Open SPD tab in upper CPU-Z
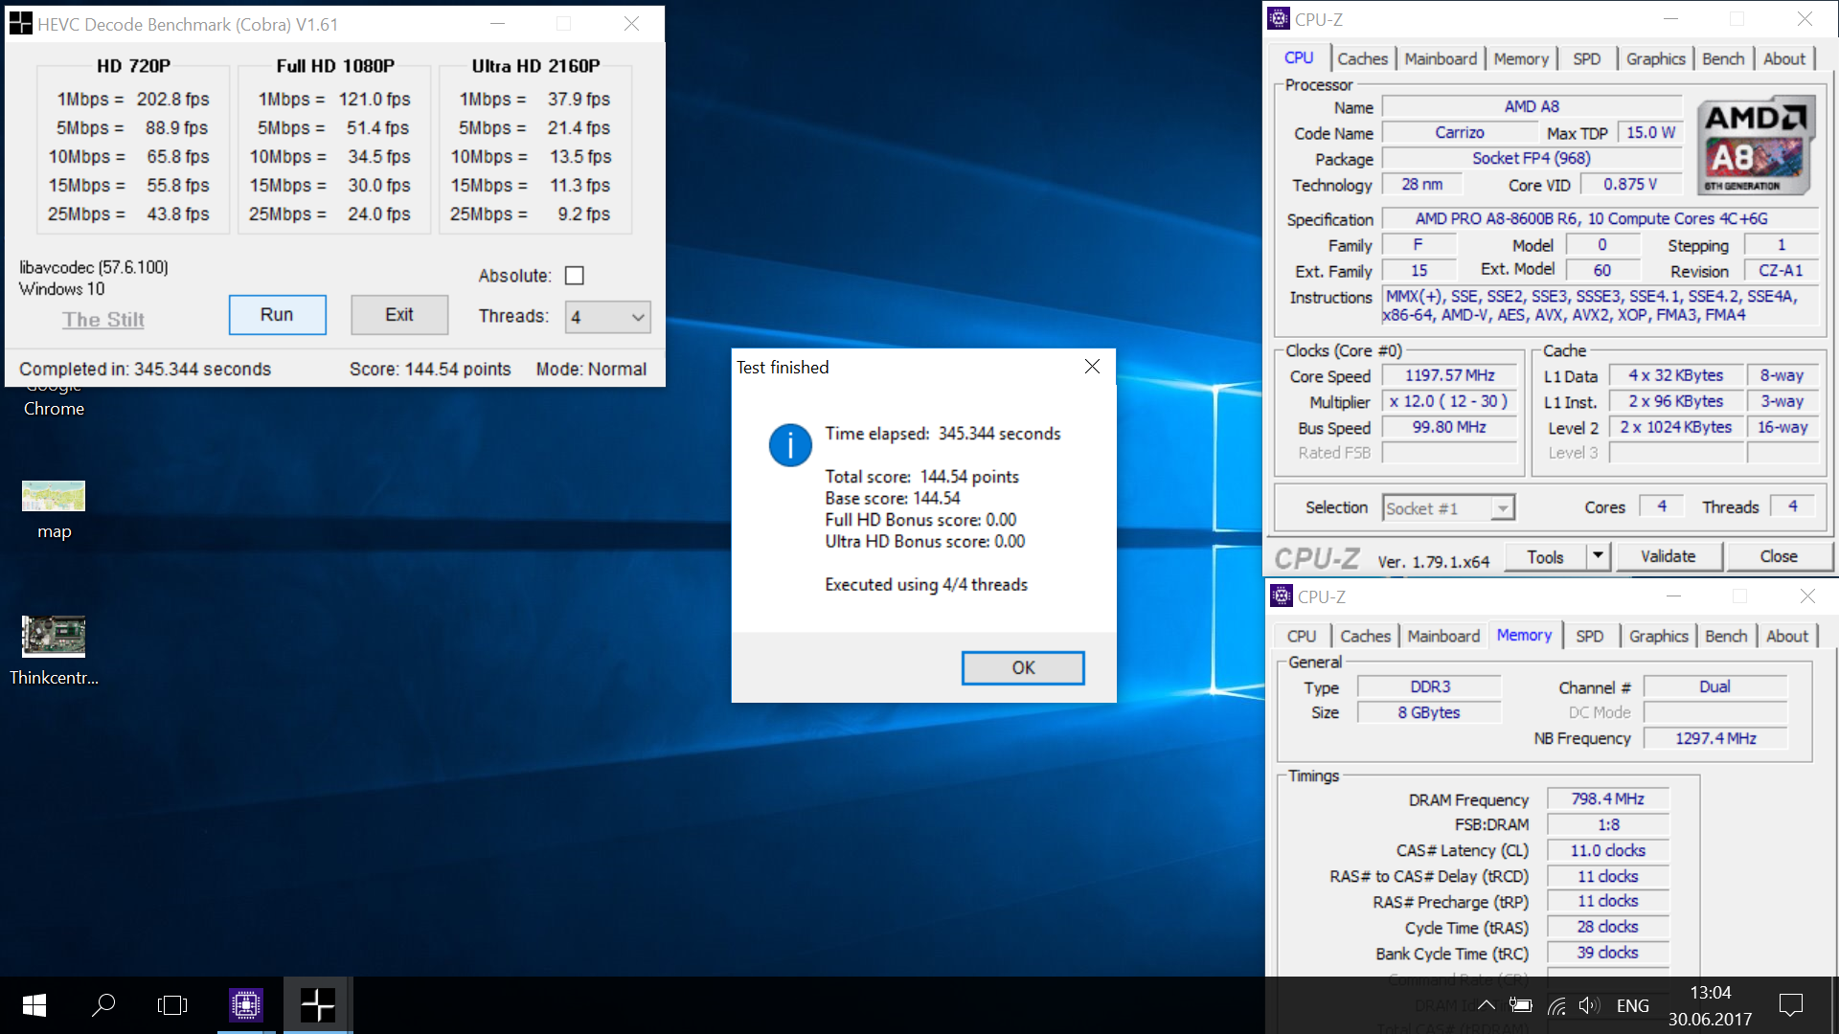The width and height of the screenshot is (1839, 1034). coord(1587,58)
